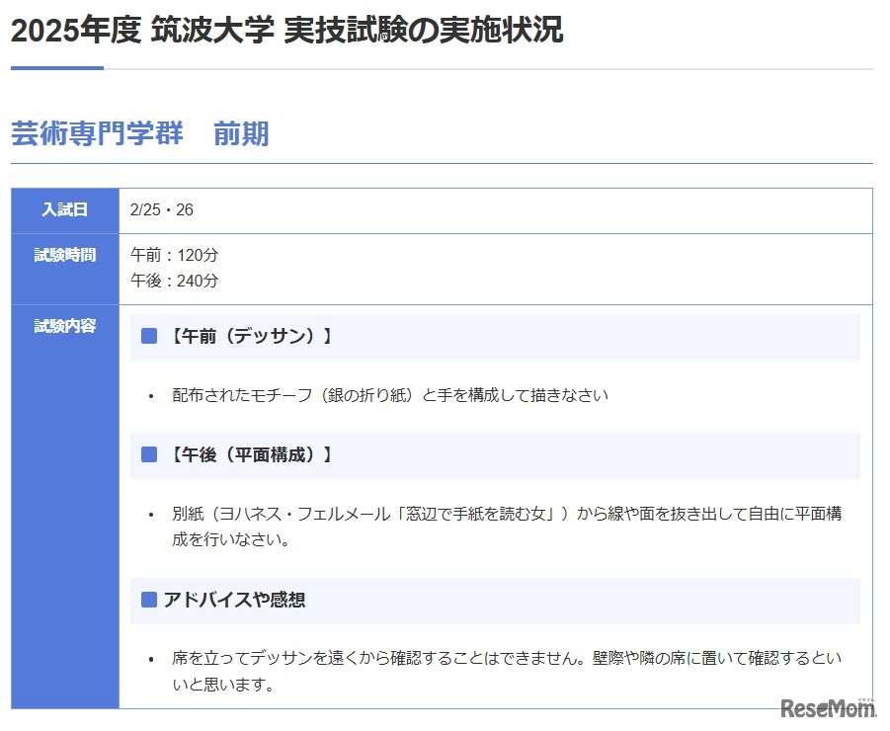Select the 入試日 row header
Screen dimensions: 890x731
63,209
